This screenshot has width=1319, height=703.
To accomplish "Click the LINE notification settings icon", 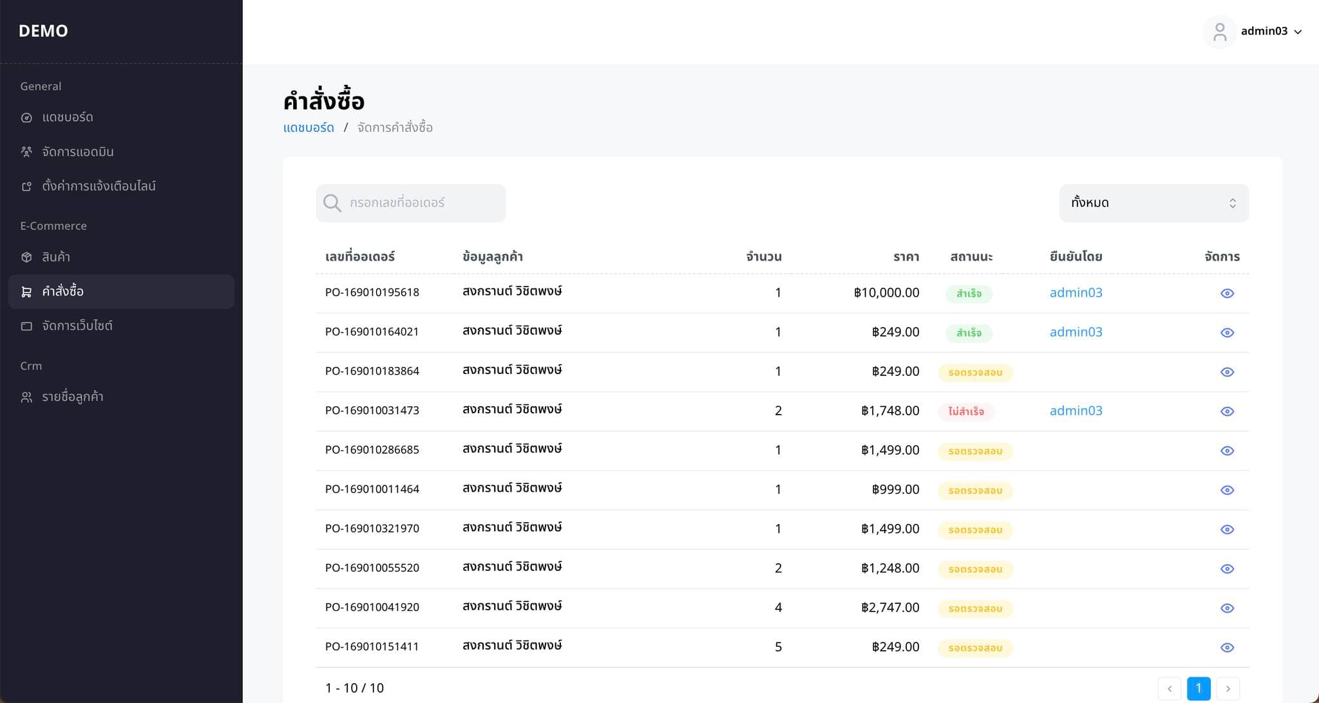I will click(26, 187).
